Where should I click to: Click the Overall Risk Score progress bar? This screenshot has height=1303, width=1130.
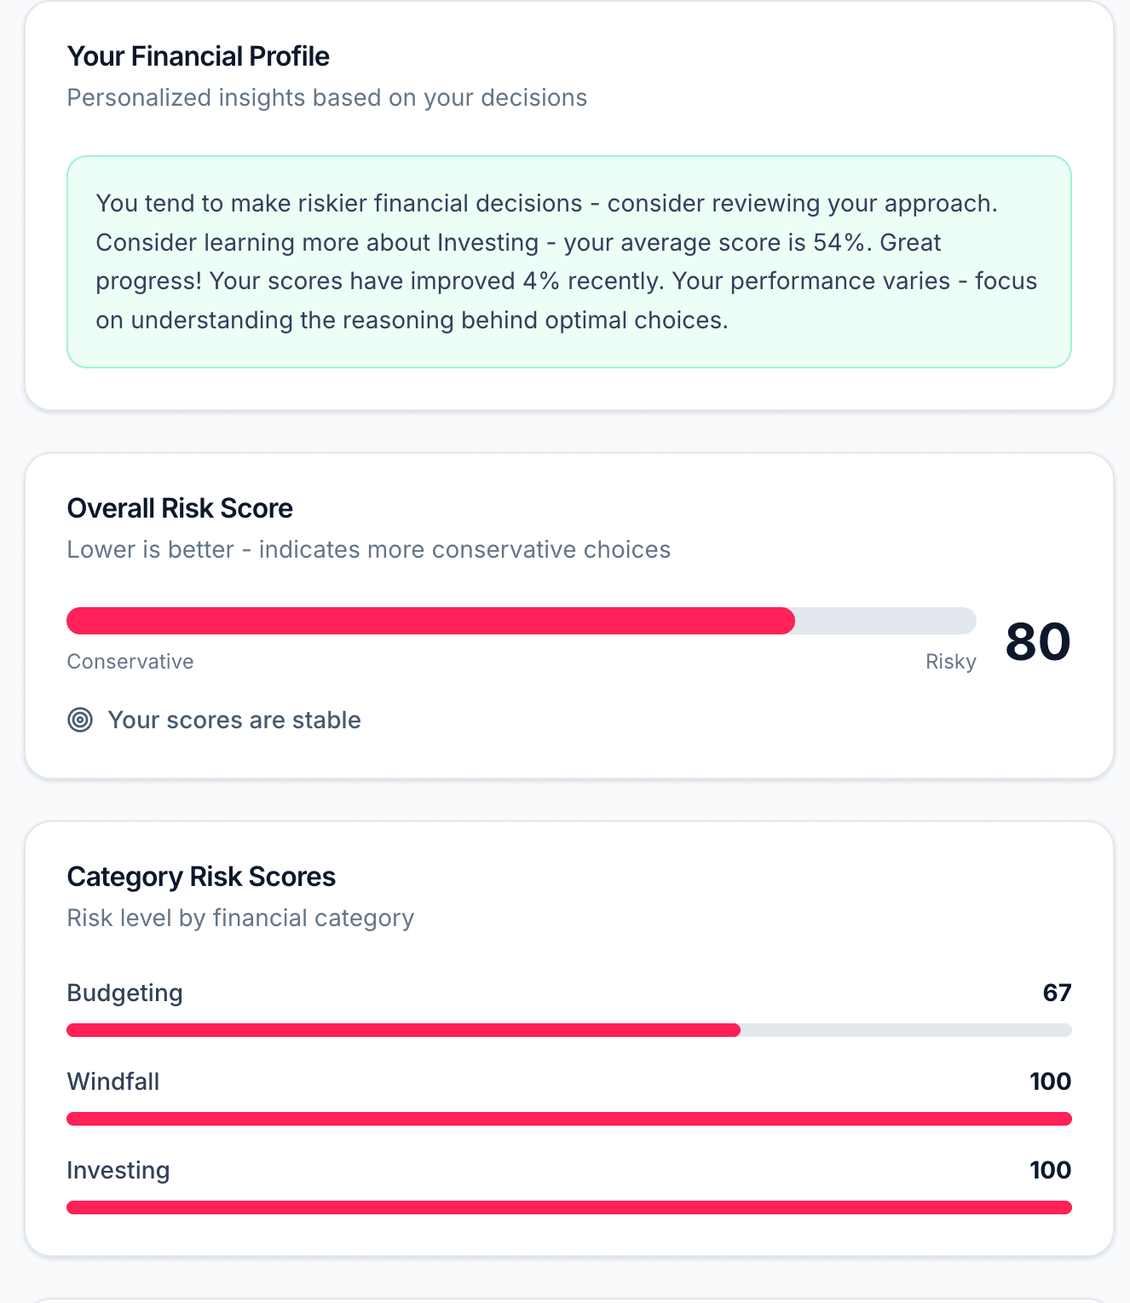click(x=521, y=621)
